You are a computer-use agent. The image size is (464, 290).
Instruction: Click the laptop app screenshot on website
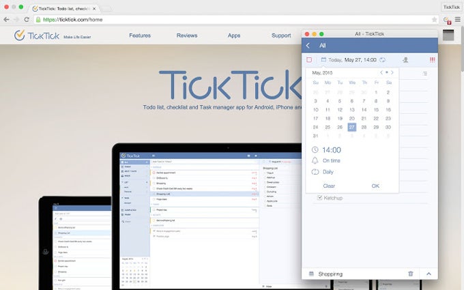tap(207, 218)
